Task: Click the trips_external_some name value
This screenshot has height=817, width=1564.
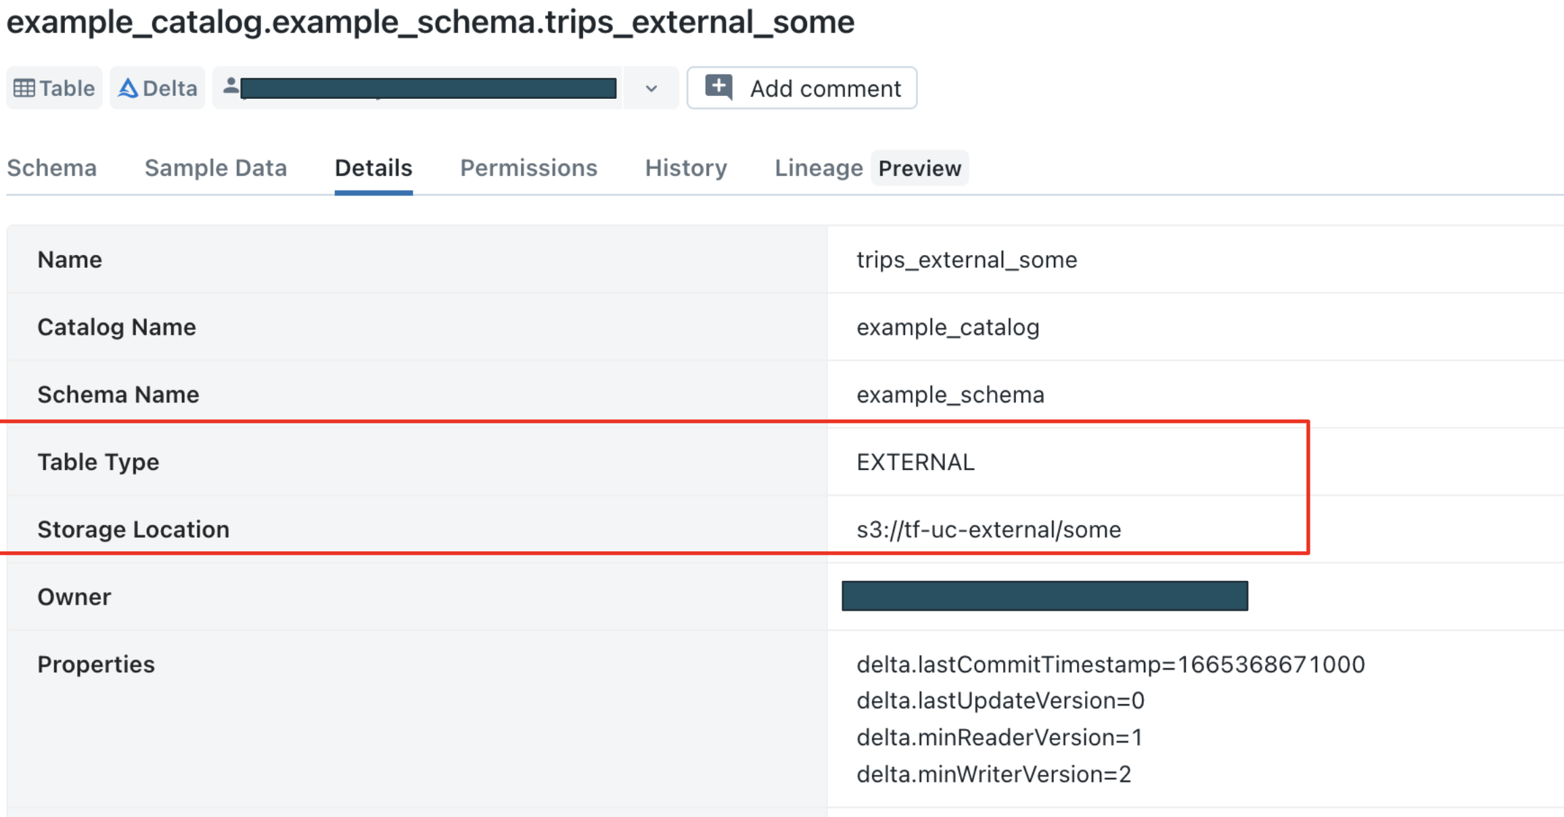Action: (x=967, y=260)
